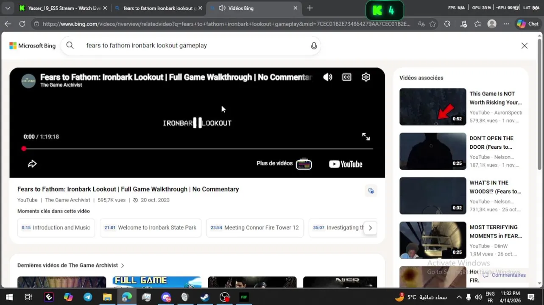Click the 'Plus de vidéos' button

[x=284, y=164]
